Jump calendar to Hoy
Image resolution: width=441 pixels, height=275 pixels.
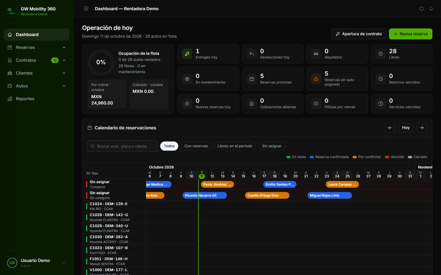(406, 128)
